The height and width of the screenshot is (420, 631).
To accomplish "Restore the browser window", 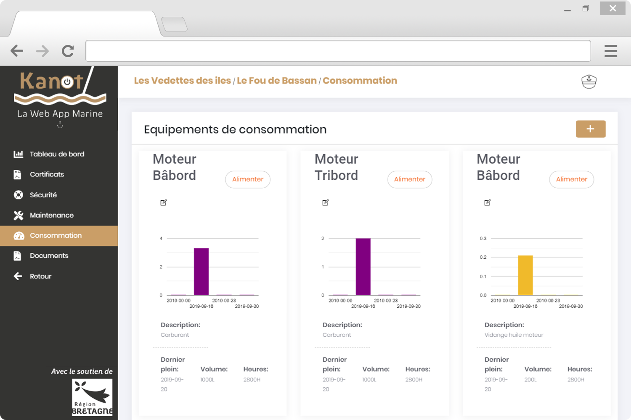I will tap(586, 8).
